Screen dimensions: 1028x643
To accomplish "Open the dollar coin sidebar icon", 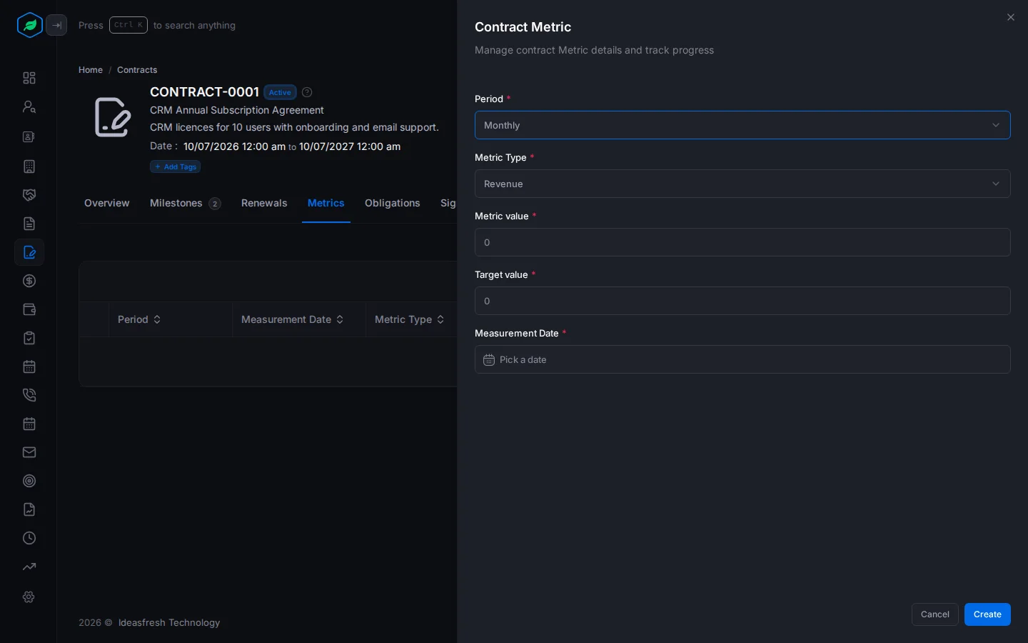I will [29, 281].
